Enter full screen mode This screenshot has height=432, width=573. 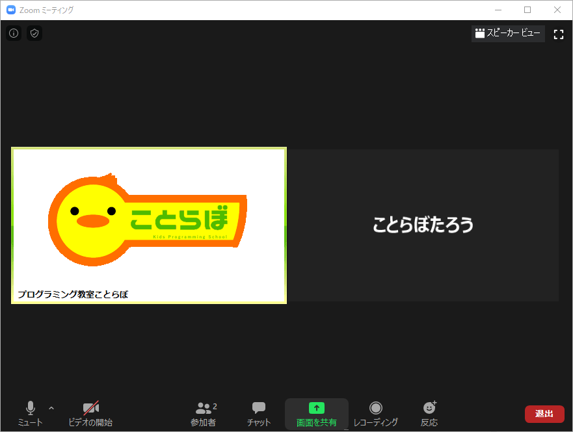pos(558,34)
